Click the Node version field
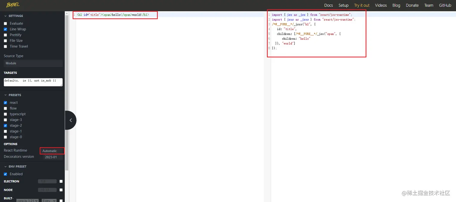The image size is (456, 202). [47, 190]
